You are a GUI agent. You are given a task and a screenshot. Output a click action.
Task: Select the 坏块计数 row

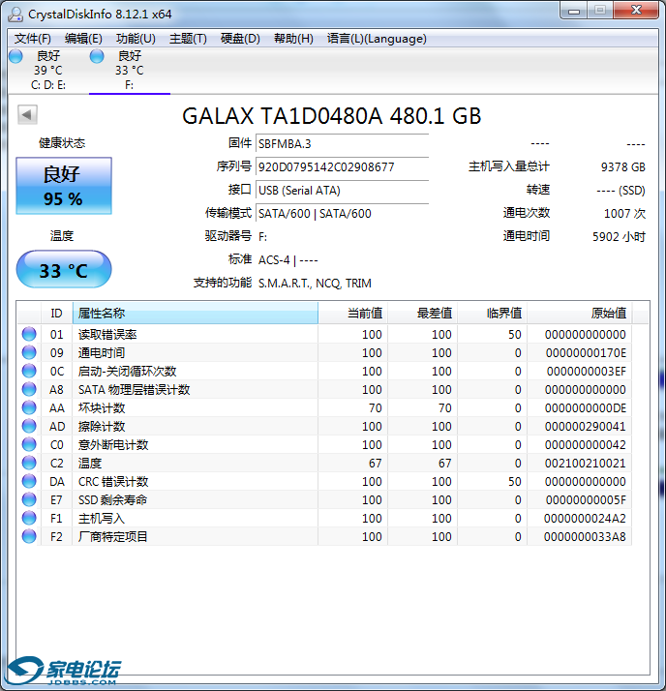click(324, 407)
